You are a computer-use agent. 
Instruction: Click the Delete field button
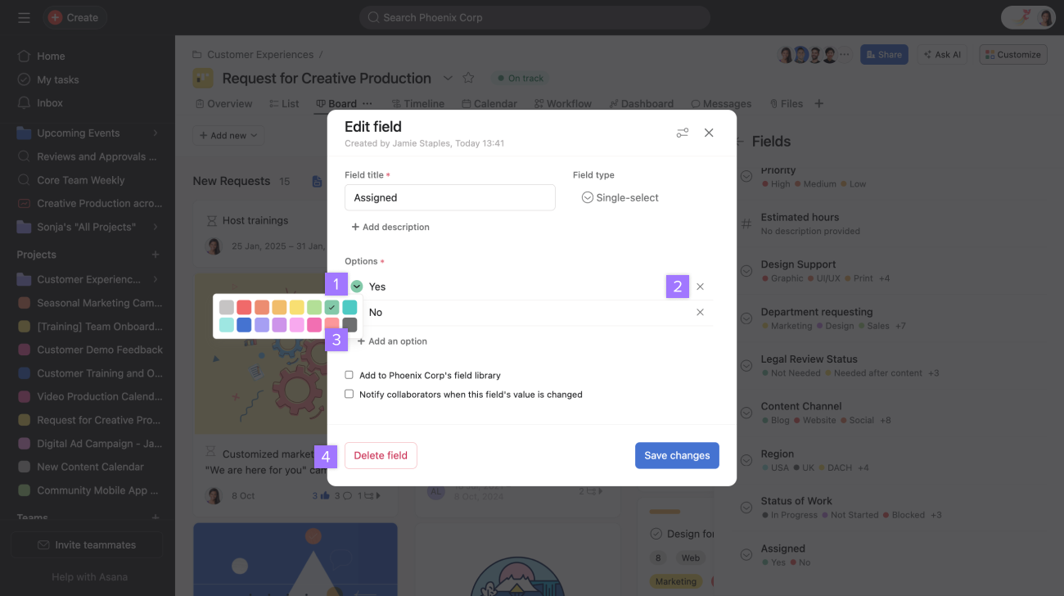381,454
